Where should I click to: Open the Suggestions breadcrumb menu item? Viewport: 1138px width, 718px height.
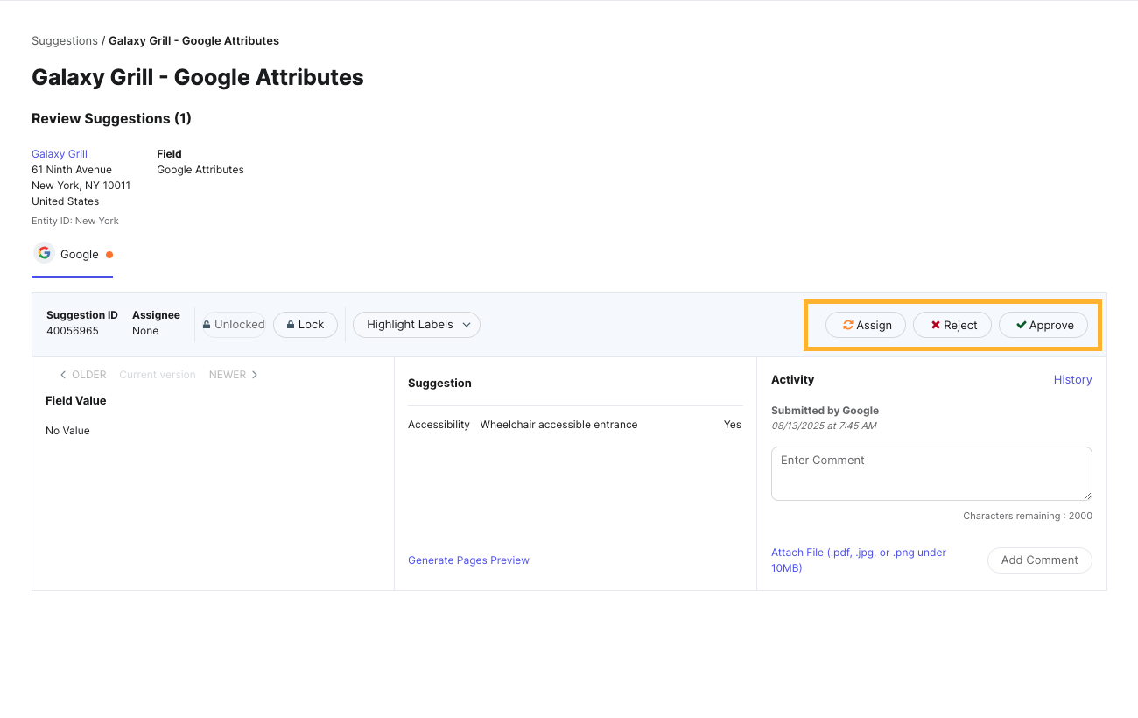pos(64,40)
